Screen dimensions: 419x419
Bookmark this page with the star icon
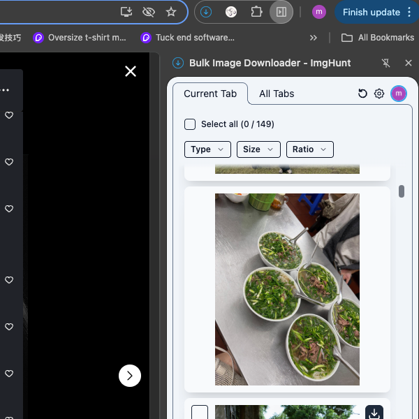[171, 12]
